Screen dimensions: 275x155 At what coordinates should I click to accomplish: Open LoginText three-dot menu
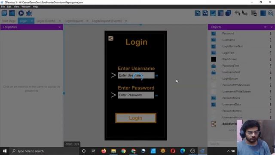(x=271, y=53)
